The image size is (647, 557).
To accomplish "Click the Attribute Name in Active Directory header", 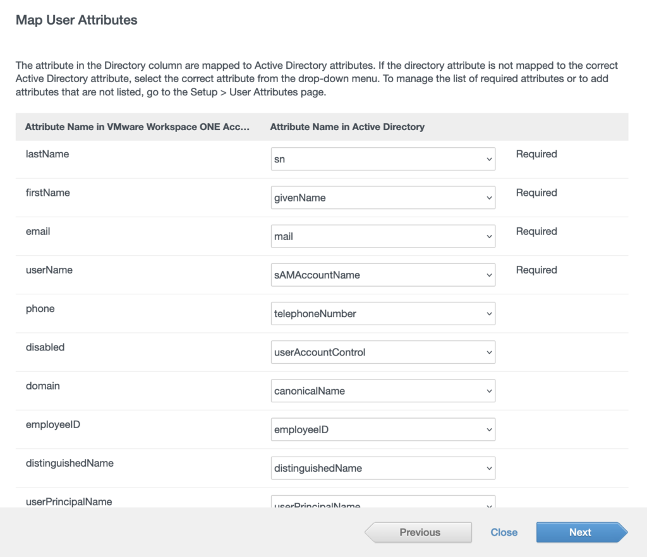I will pos(347,127).
